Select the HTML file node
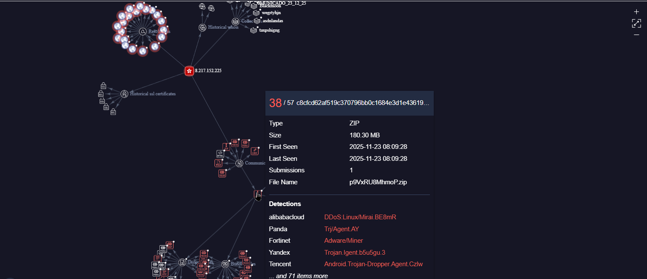Viewport: 647px width, 279px height. [x=220, y=154]
